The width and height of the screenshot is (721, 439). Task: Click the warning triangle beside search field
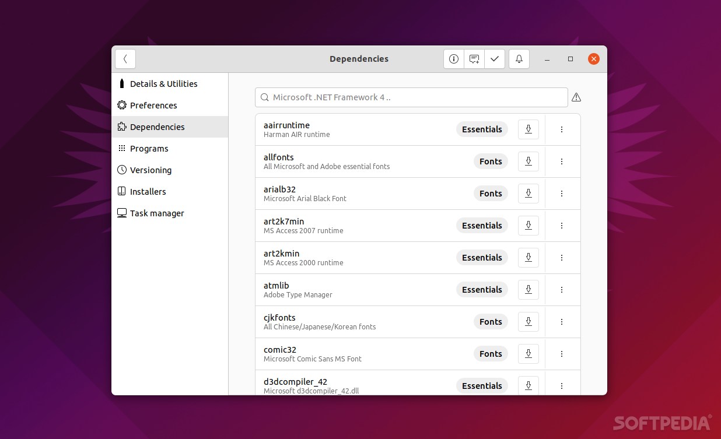576,97
